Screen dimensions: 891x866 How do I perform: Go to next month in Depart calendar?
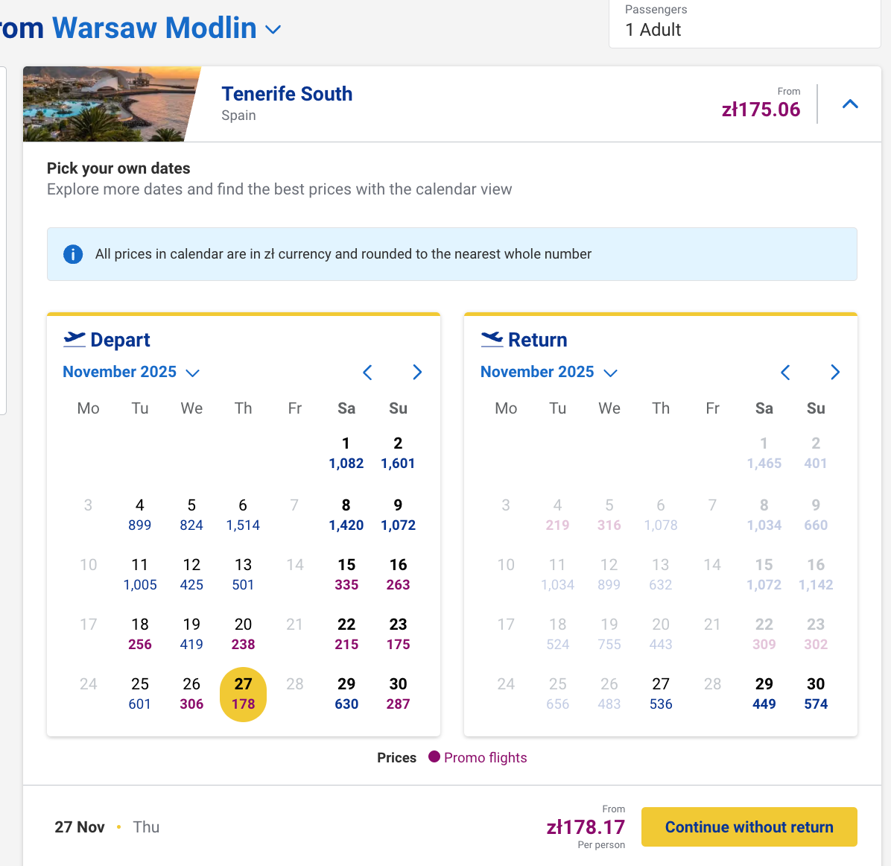[x=417, y=373]
